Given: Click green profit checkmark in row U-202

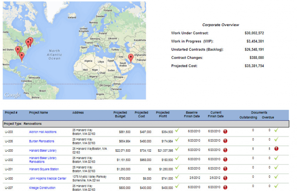Looking at the screenshot, I should coord(177,158).
